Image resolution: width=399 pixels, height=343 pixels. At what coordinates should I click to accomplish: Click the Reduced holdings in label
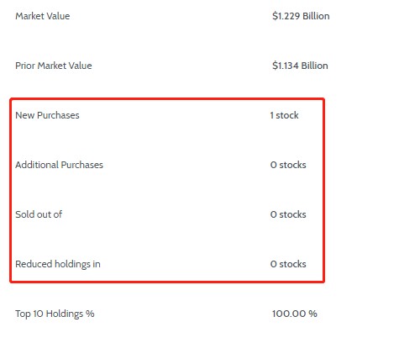(x=58, y=264)
